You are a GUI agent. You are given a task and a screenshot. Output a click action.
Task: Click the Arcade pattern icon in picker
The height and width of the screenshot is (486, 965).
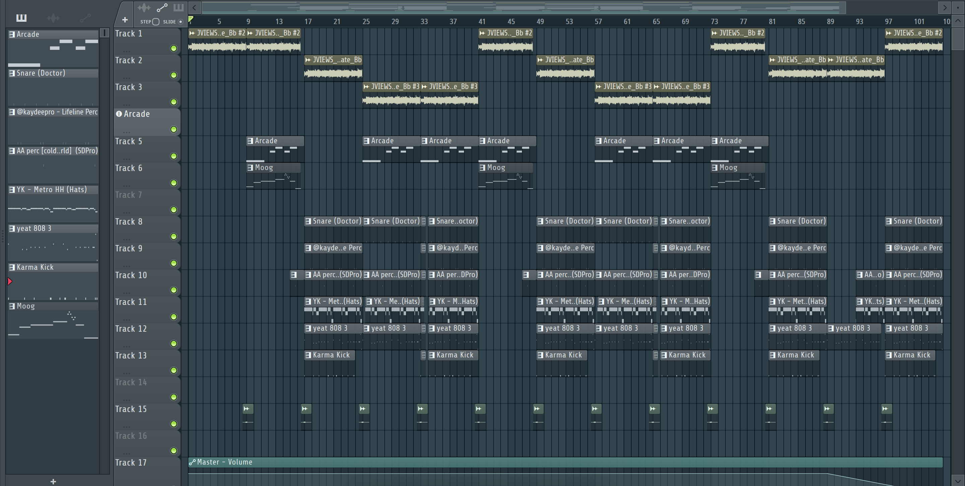12,34
